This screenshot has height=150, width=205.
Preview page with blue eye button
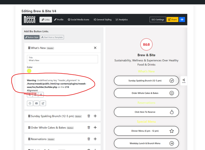coord(182,20)
